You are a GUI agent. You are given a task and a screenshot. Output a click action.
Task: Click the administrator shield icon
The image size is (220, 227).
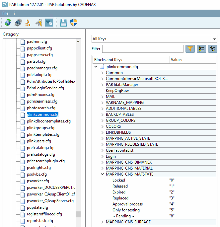click(x=74, y=23)
